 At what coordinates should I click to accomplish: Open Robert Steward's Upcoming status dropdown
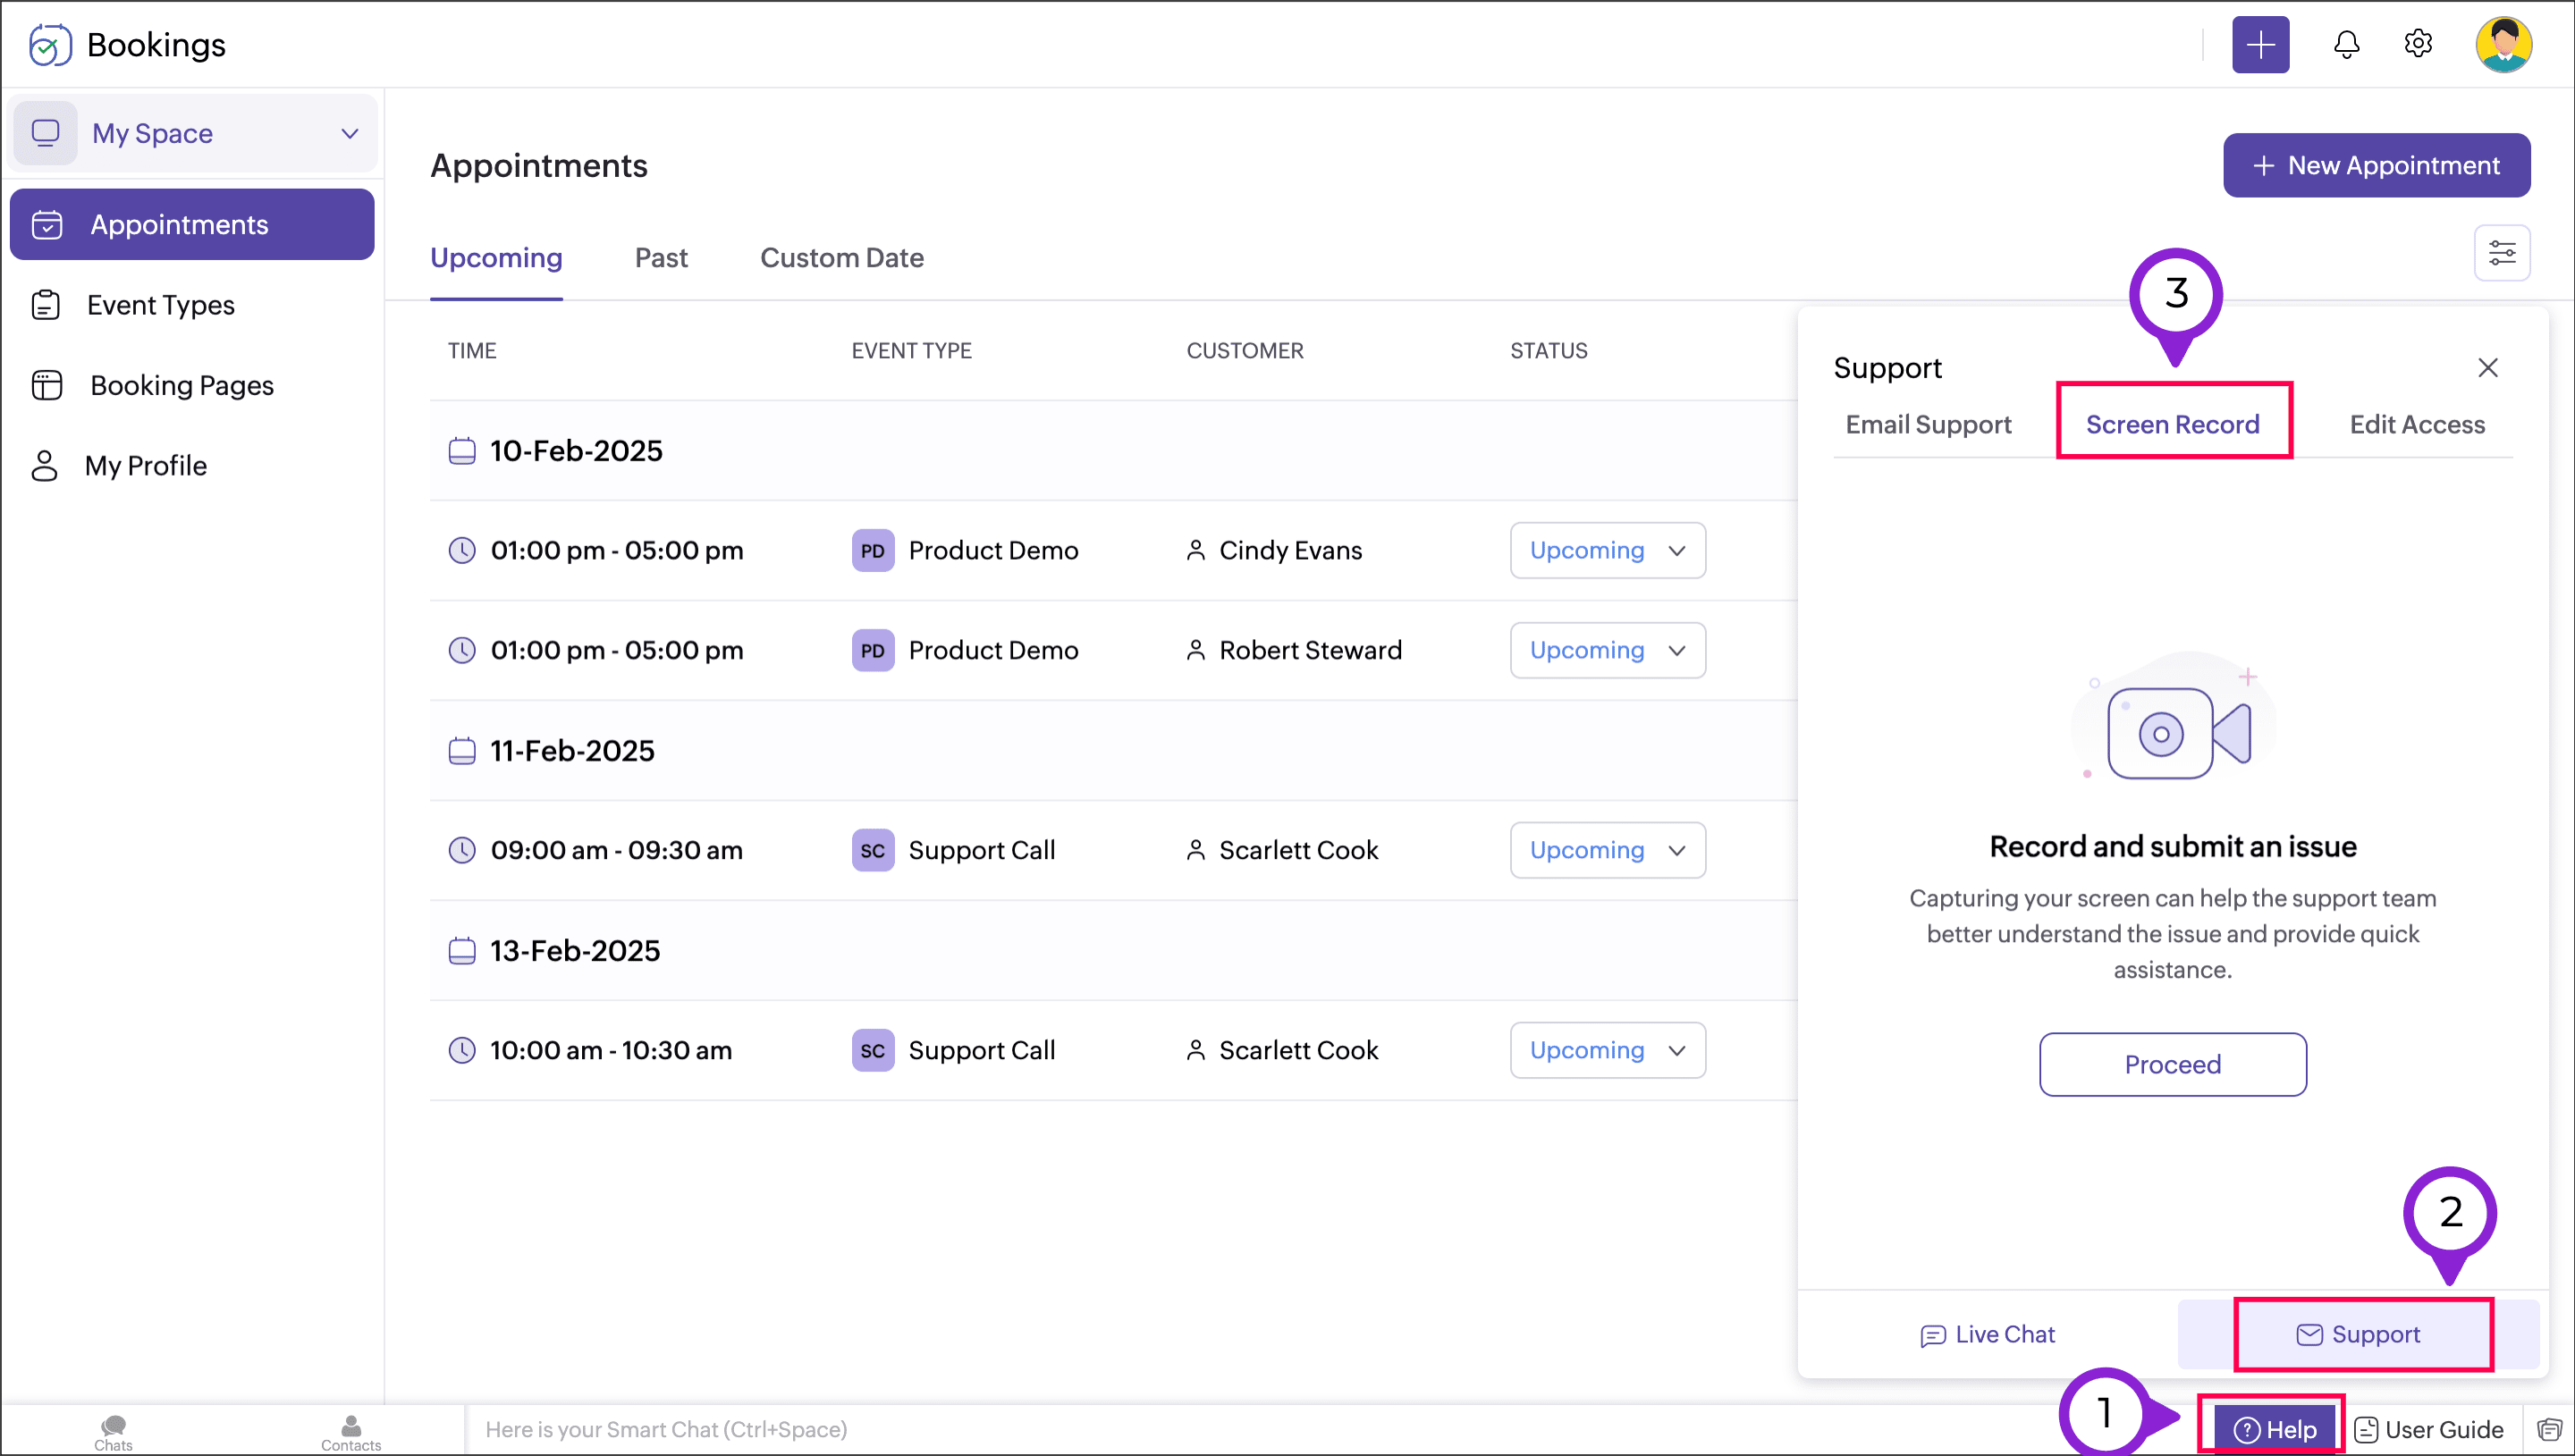1607,650
